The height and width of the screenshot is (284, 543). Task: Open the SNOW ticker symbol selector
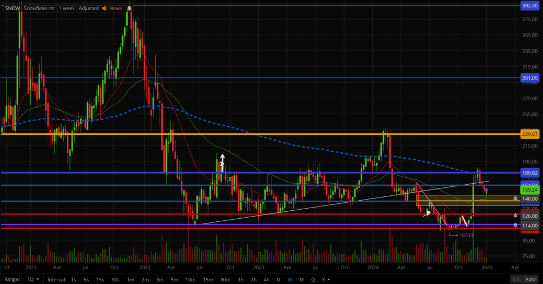coord(12,8)
